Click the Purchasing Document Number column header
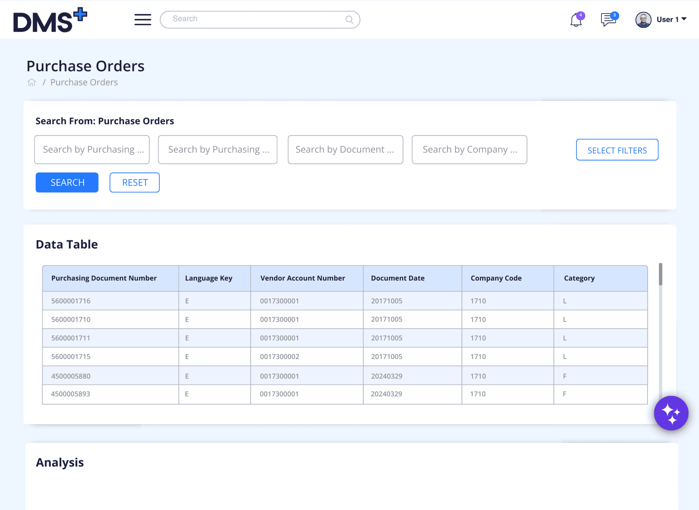Image resolution: width=699 pixels, height=510 pixels. (x=104, y=278)
